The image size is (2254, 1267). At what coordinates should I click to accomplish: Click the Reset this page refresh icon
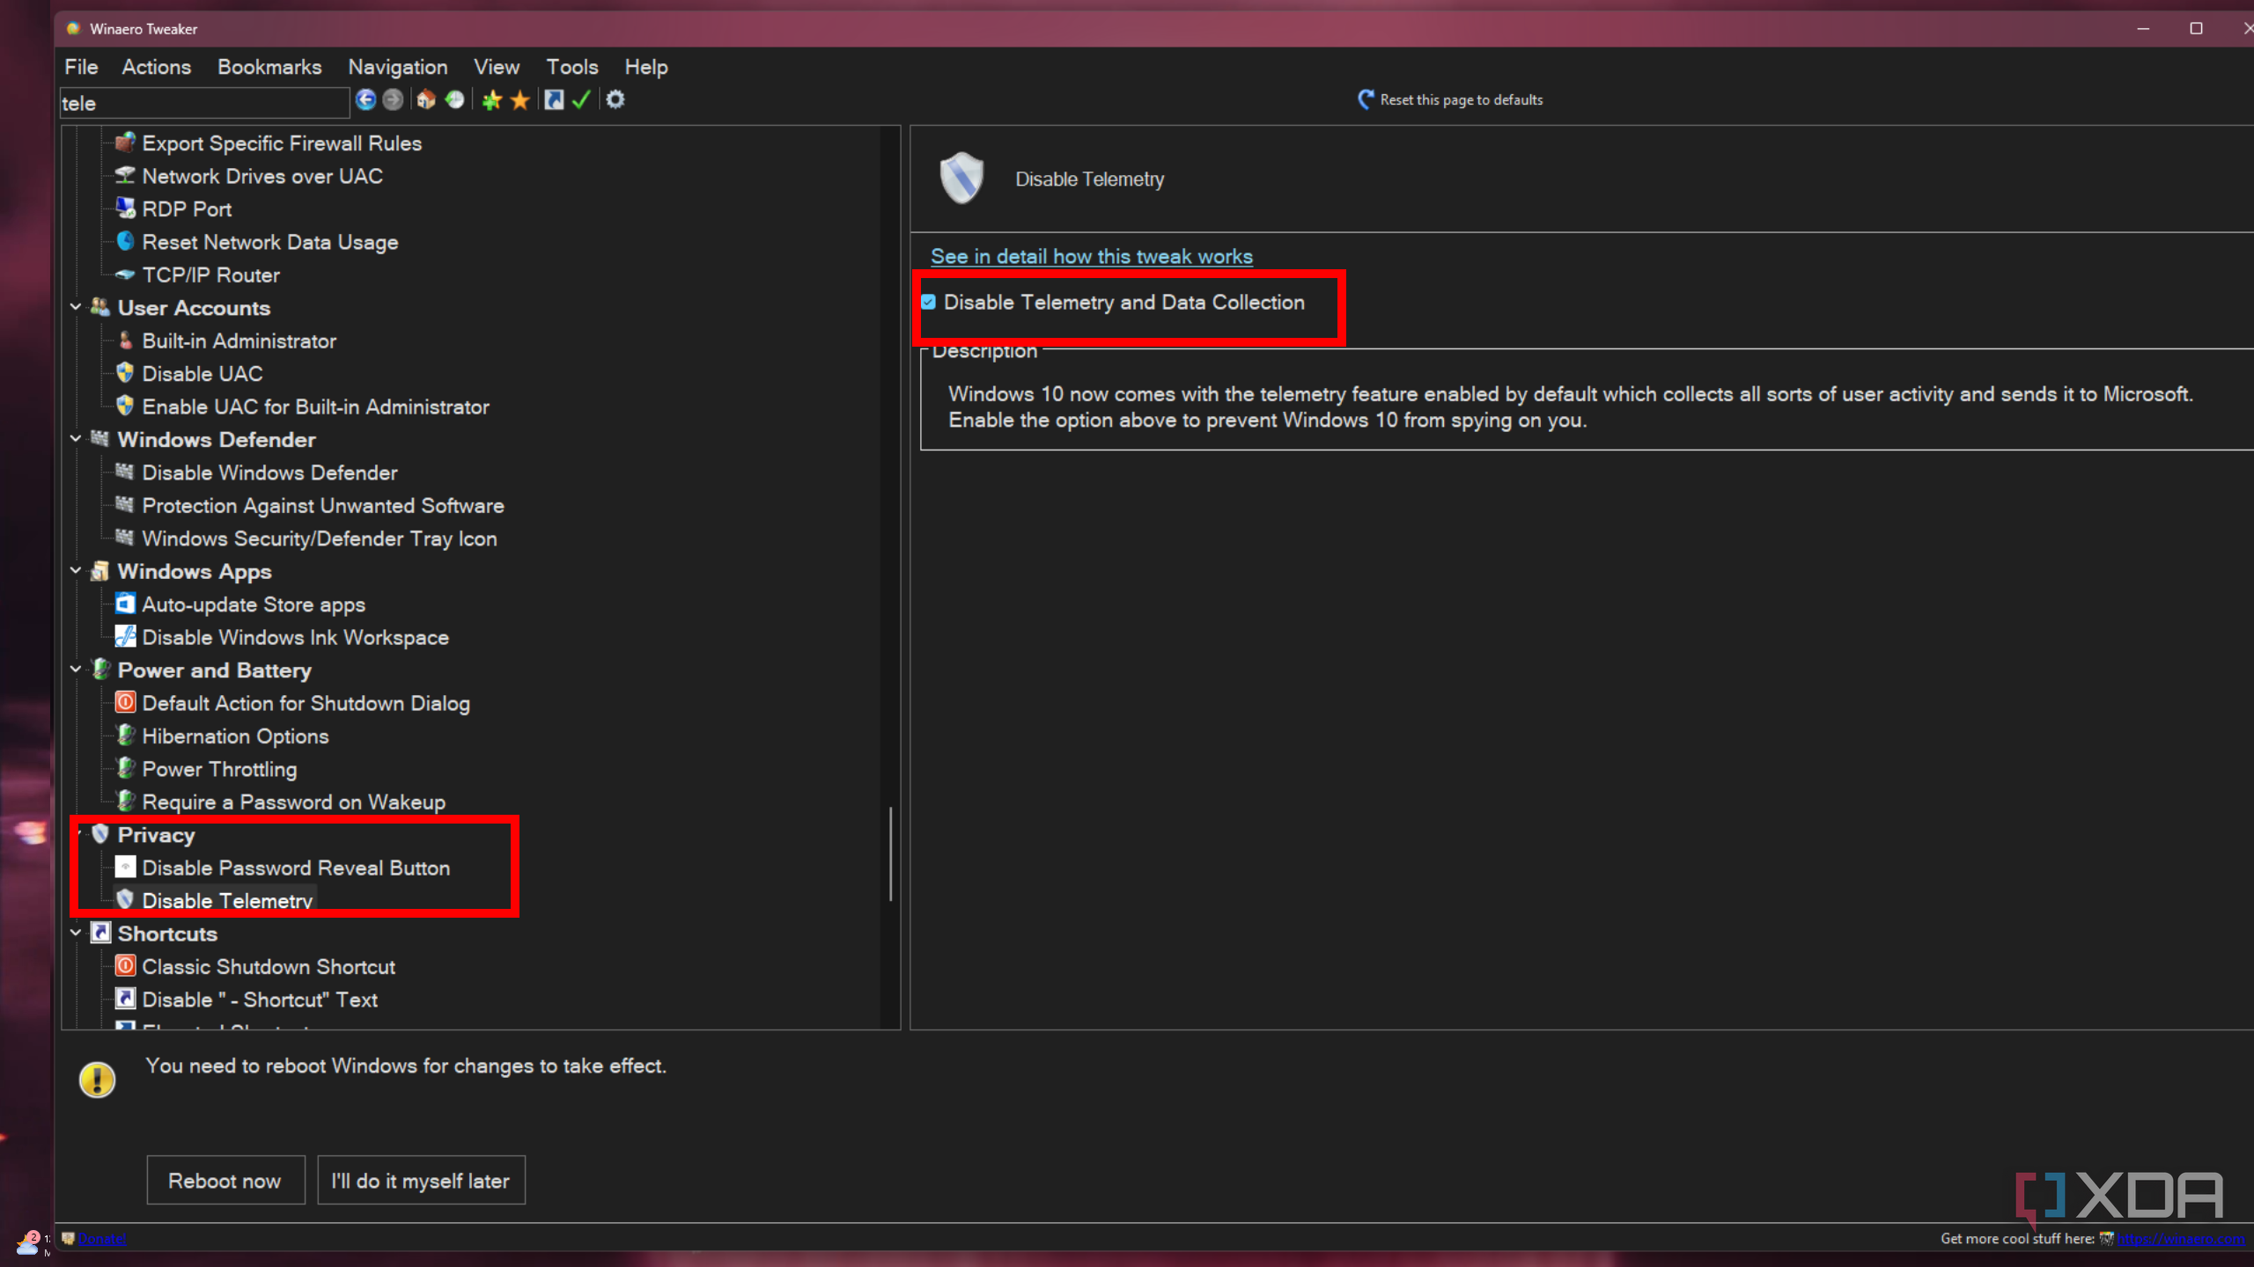tap(1365, 99)
